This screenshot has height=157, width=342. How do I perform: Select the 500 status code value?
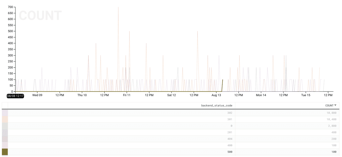[x=230, y=152]
